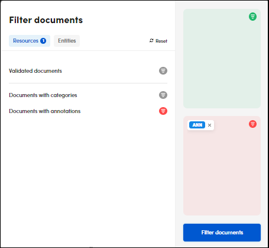Click the Reset text link
269x248 pixels.
click(x=161, y=41)
